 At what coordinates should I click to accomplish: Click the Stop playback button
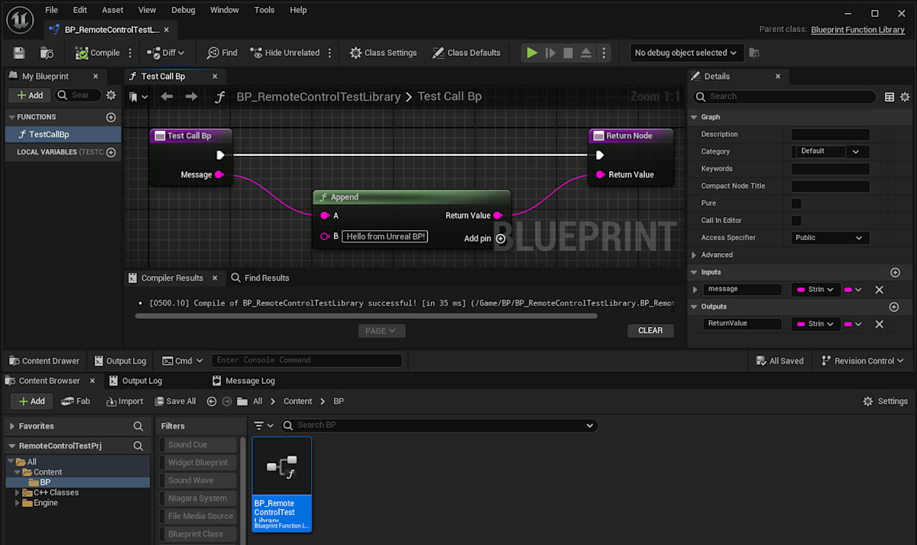(568, 53)
